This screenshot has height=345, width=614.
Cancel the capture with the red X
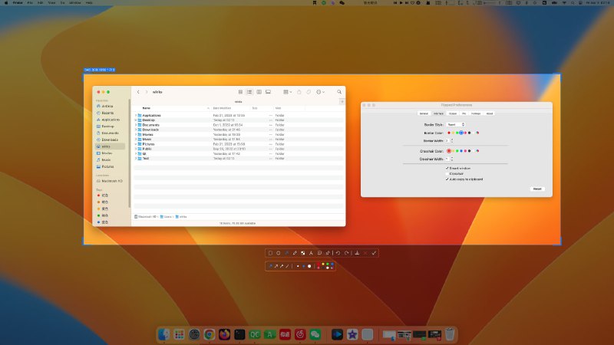point(365,253)
